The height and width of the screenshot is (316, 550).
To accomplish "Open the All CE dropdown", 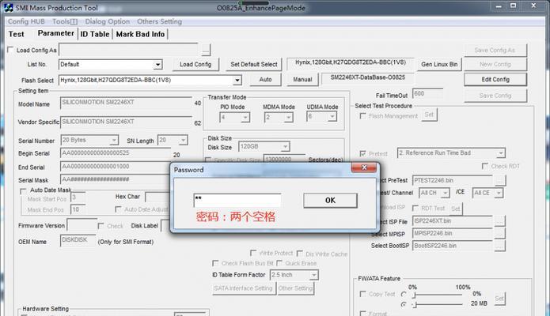I will pyautogui.click(x=499, y=193).
